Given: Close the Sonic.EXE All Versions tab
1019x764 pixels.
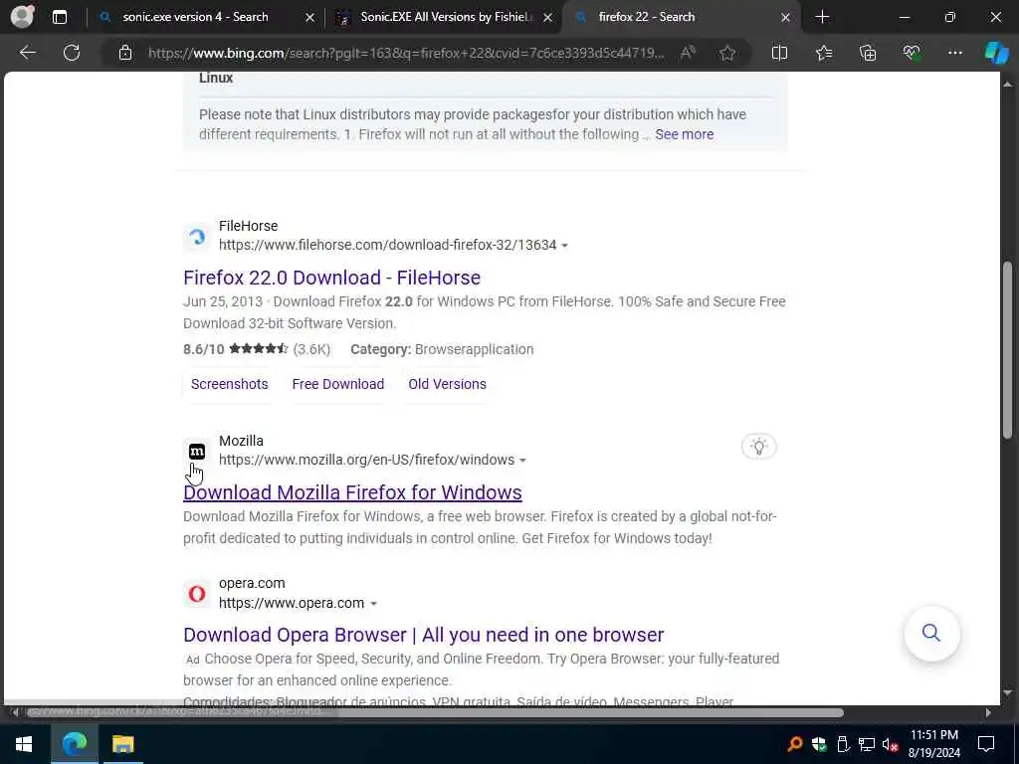Looking at the screenshot, I should click(x=548, y=18).
